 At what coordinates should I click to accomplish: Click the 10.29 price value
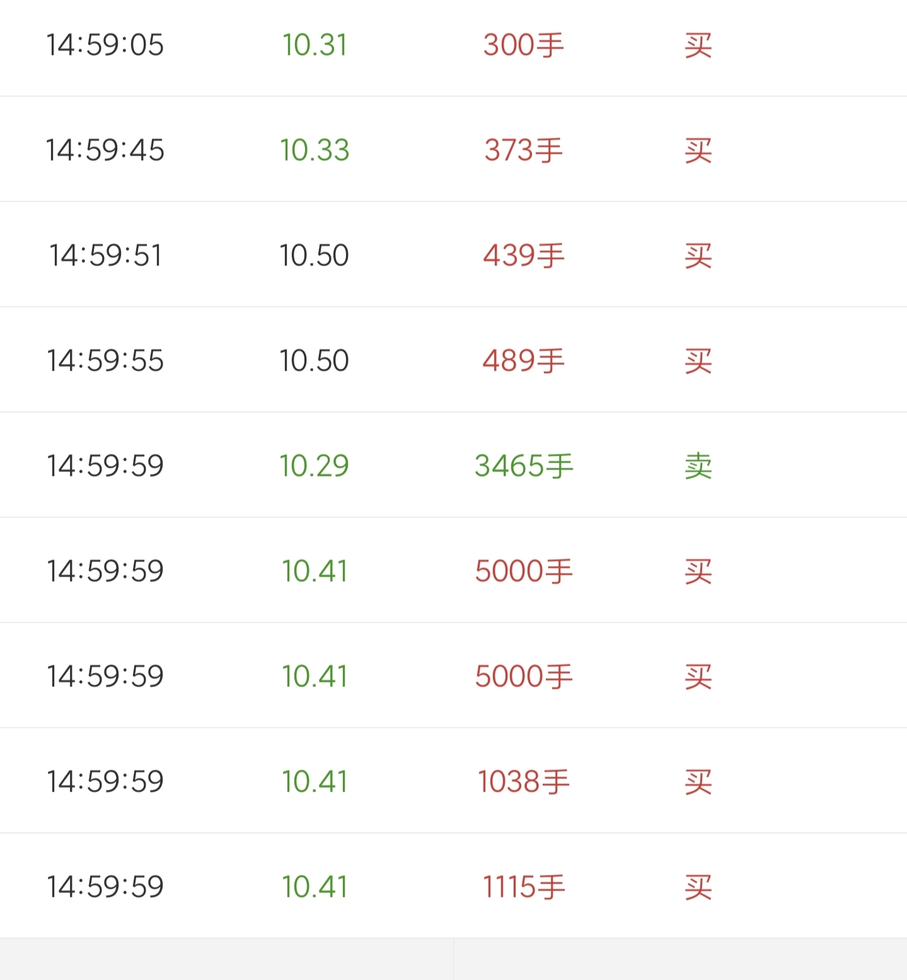[314, 466]
